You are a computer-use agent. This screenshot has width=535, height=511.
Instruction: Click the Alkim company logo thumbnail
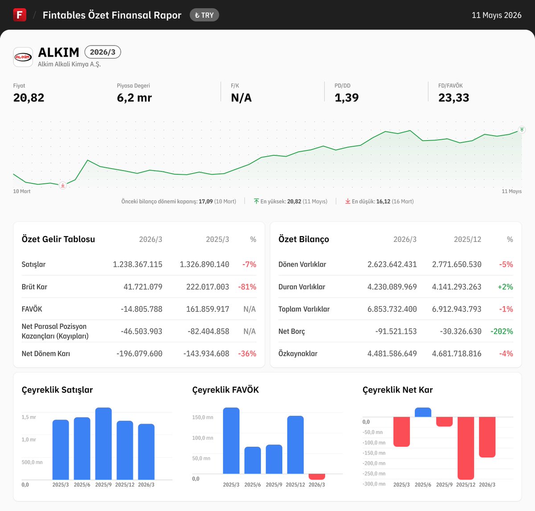(23, 57)
